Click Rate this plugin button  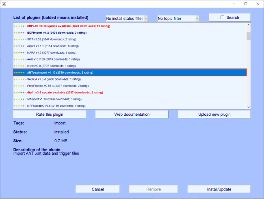tap(50, 114)
